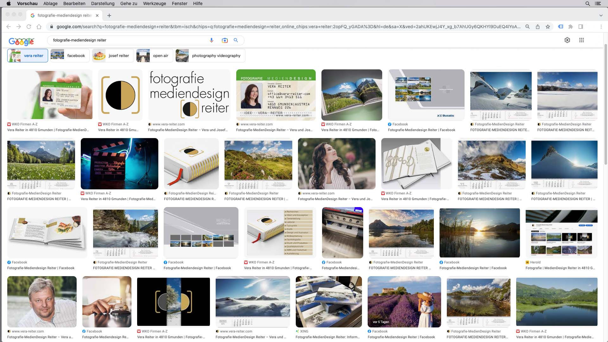
Task: Open the Ablage menu
Action: 50,3
